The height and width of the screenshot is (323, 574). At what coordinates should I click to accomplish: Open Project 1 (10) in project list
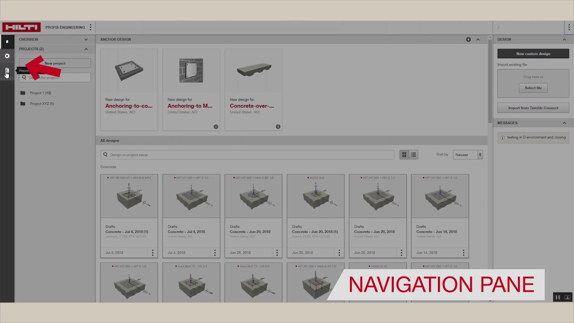pyautogui.click(x=40, y=93)
